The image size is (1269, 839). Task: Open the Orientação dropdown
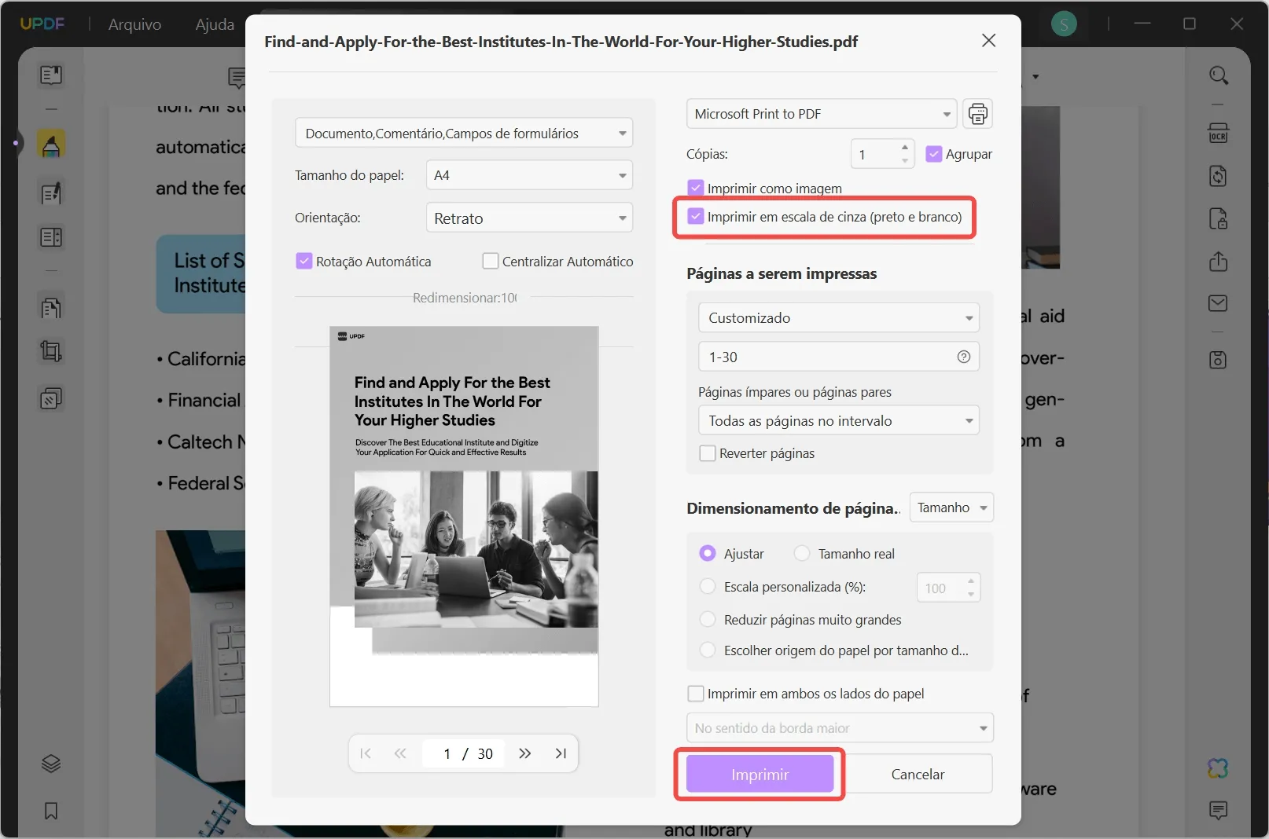[528, 218]
